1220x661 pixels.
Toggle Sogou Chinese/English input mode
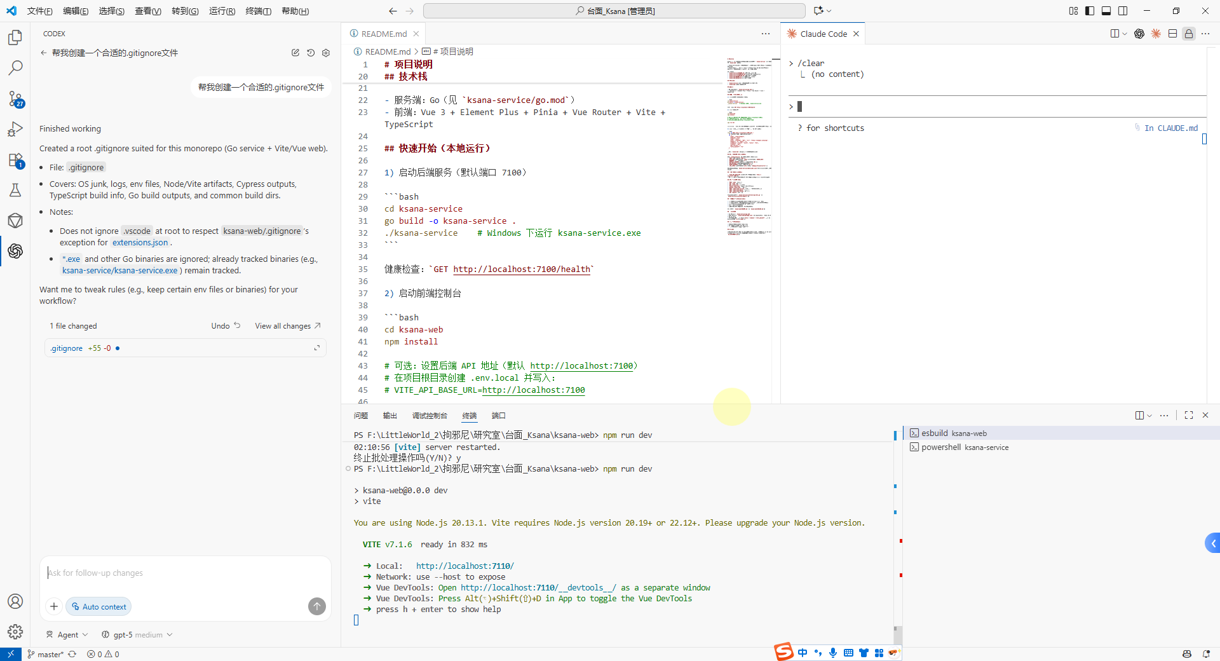(803, 653)
